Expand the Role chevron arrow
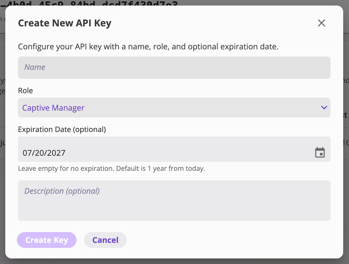This screenshot has width=349, height=264. click(324, 108)
